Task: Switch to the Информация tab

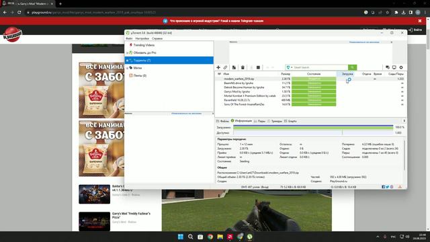Action: (x=241, y=121)
